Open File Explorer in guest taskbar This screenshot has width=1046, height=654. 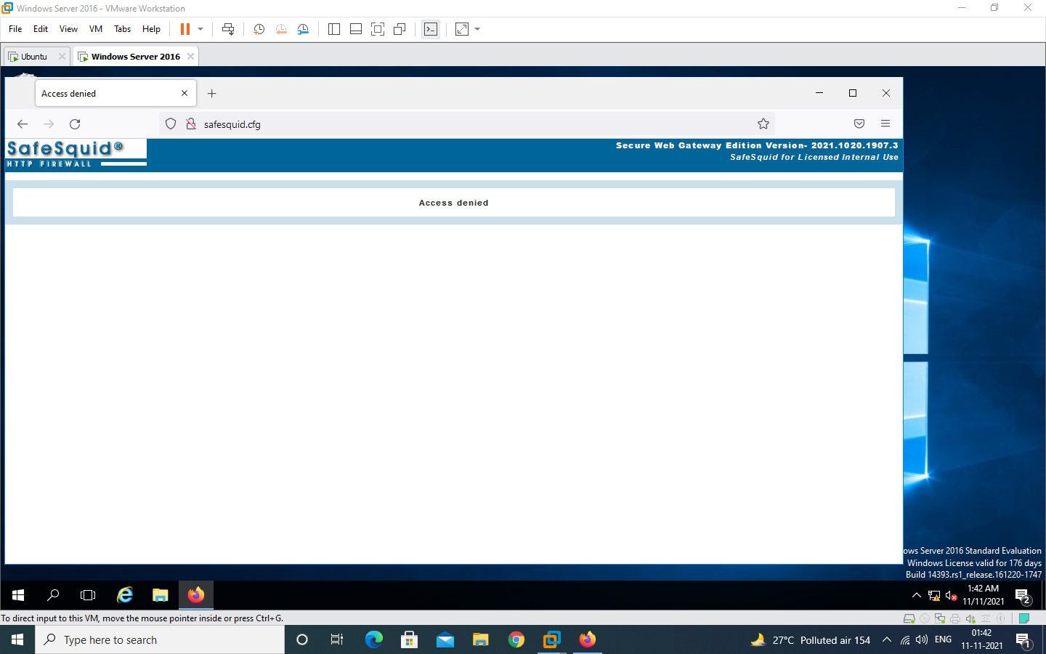(x=161, y=595)
